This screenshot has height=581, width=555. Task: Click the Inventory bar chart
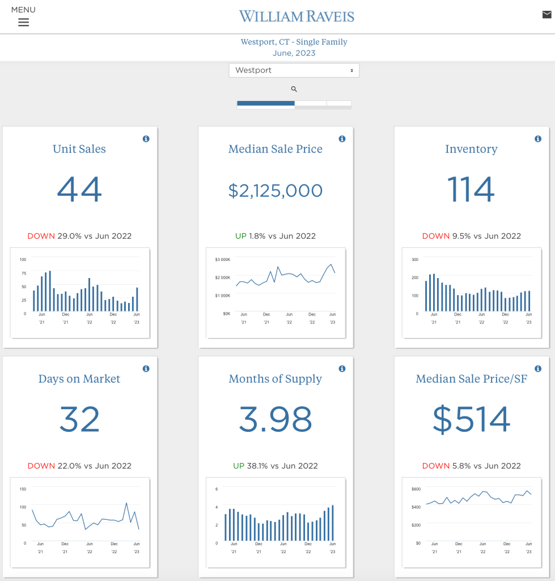(x=472, y=292)
